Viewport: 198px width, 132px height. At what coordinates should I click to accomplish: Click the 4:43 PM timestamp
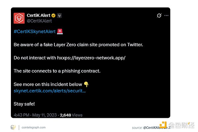21,115
